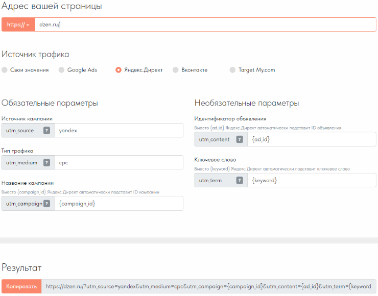Click the page address field with dzen.ru
The image size is (378, 296).
pos(204,24)
